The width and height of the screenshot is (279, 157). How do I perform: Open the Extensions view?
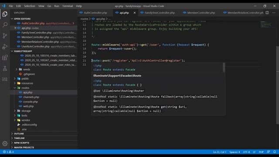(5, 58)
